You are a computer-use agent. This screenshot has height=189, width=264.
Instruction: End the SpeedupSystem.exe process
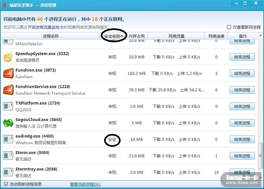tap(242, 57)
